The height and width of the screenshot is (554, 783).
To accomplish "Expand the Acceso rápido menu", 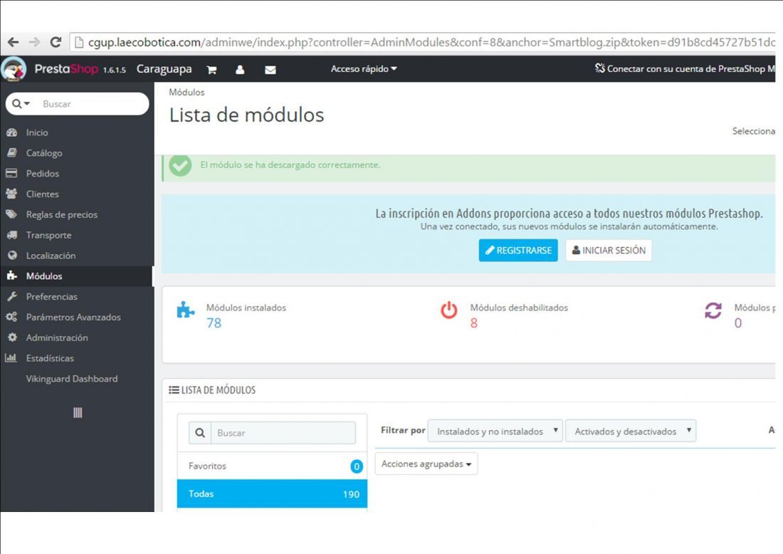I will point(364,69).
